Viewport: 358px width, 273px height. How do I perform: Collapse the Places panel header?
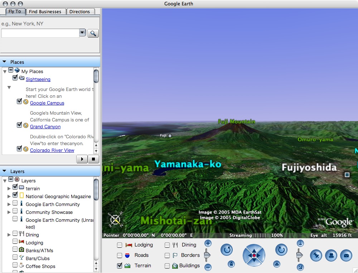[4, 62]
